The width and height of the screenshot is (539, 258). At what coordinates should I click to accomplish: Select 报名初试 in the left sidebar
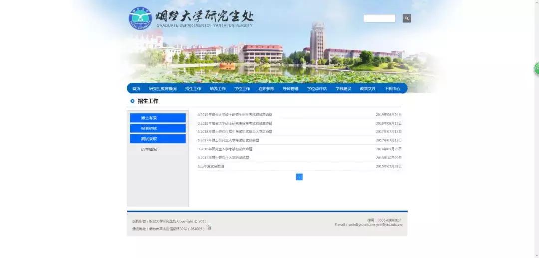point(158,129)
